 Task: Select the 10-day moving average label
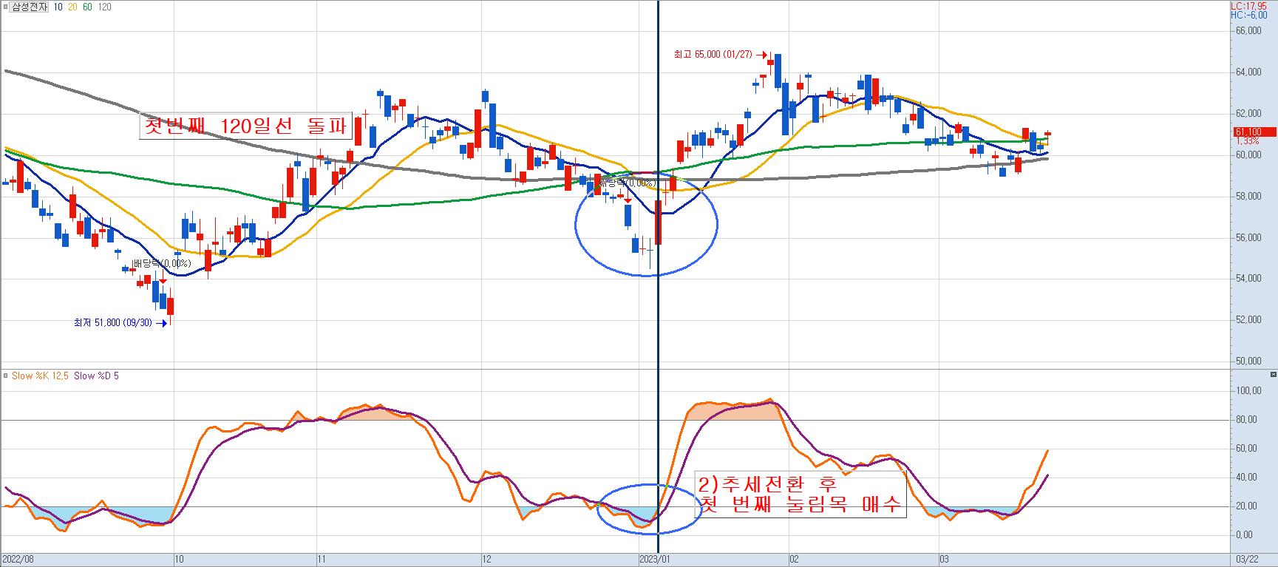point(58,6)
